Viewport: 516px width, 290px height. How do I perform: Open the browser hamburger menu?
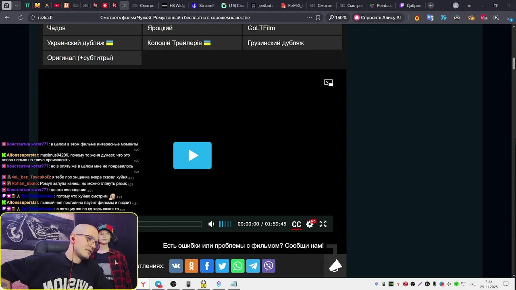tap(469, 6)
